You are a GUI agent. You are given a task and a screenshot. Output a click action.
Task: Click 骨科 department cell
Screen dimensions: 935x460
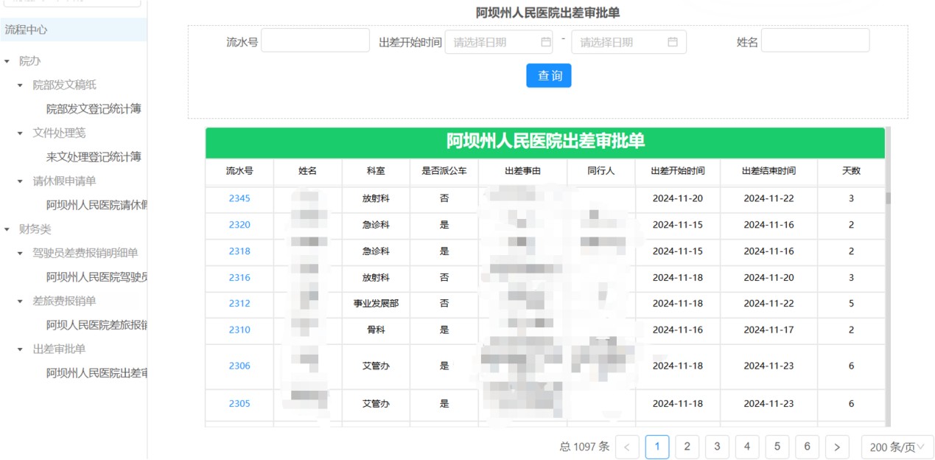pos(376,330)
